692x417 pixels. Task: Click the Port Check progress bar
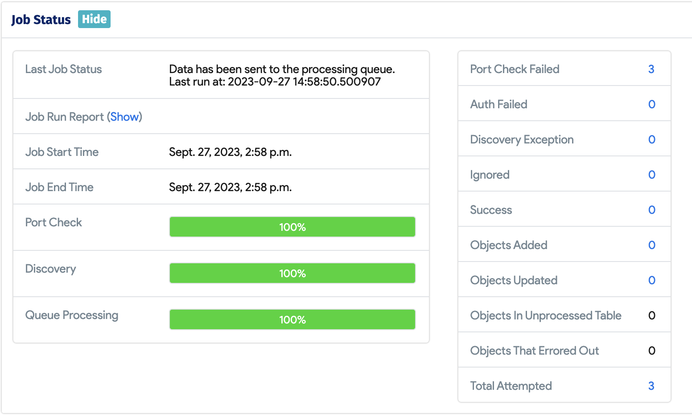[x=292, y=227]
